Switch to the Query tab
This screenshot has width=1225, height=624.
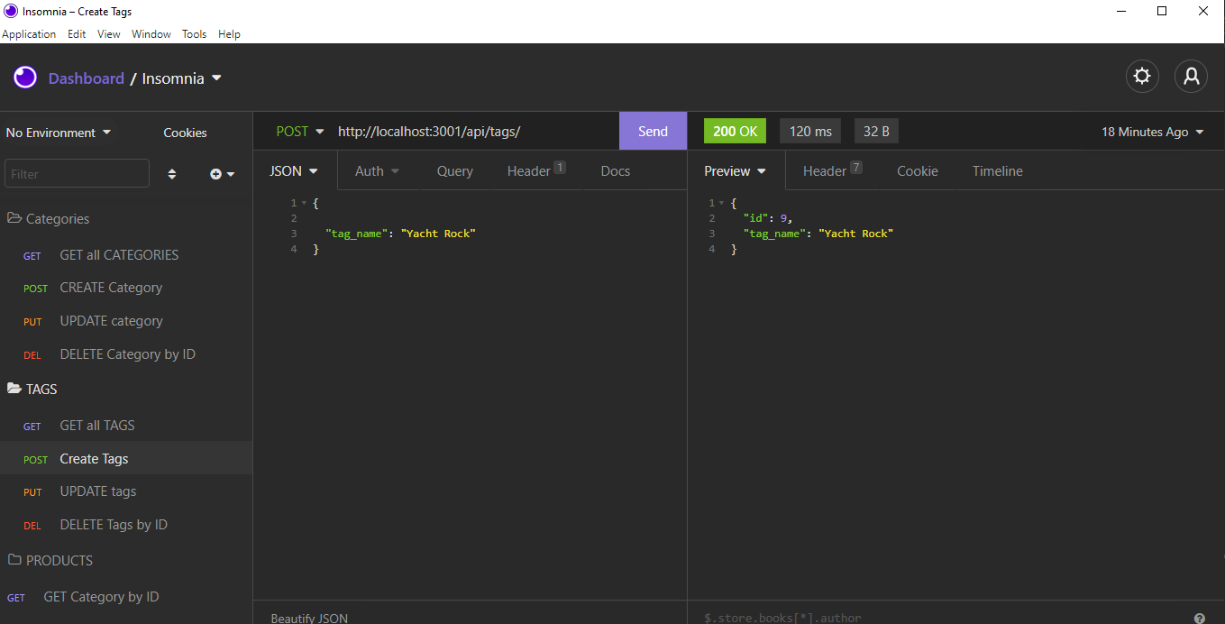point(455,170)
